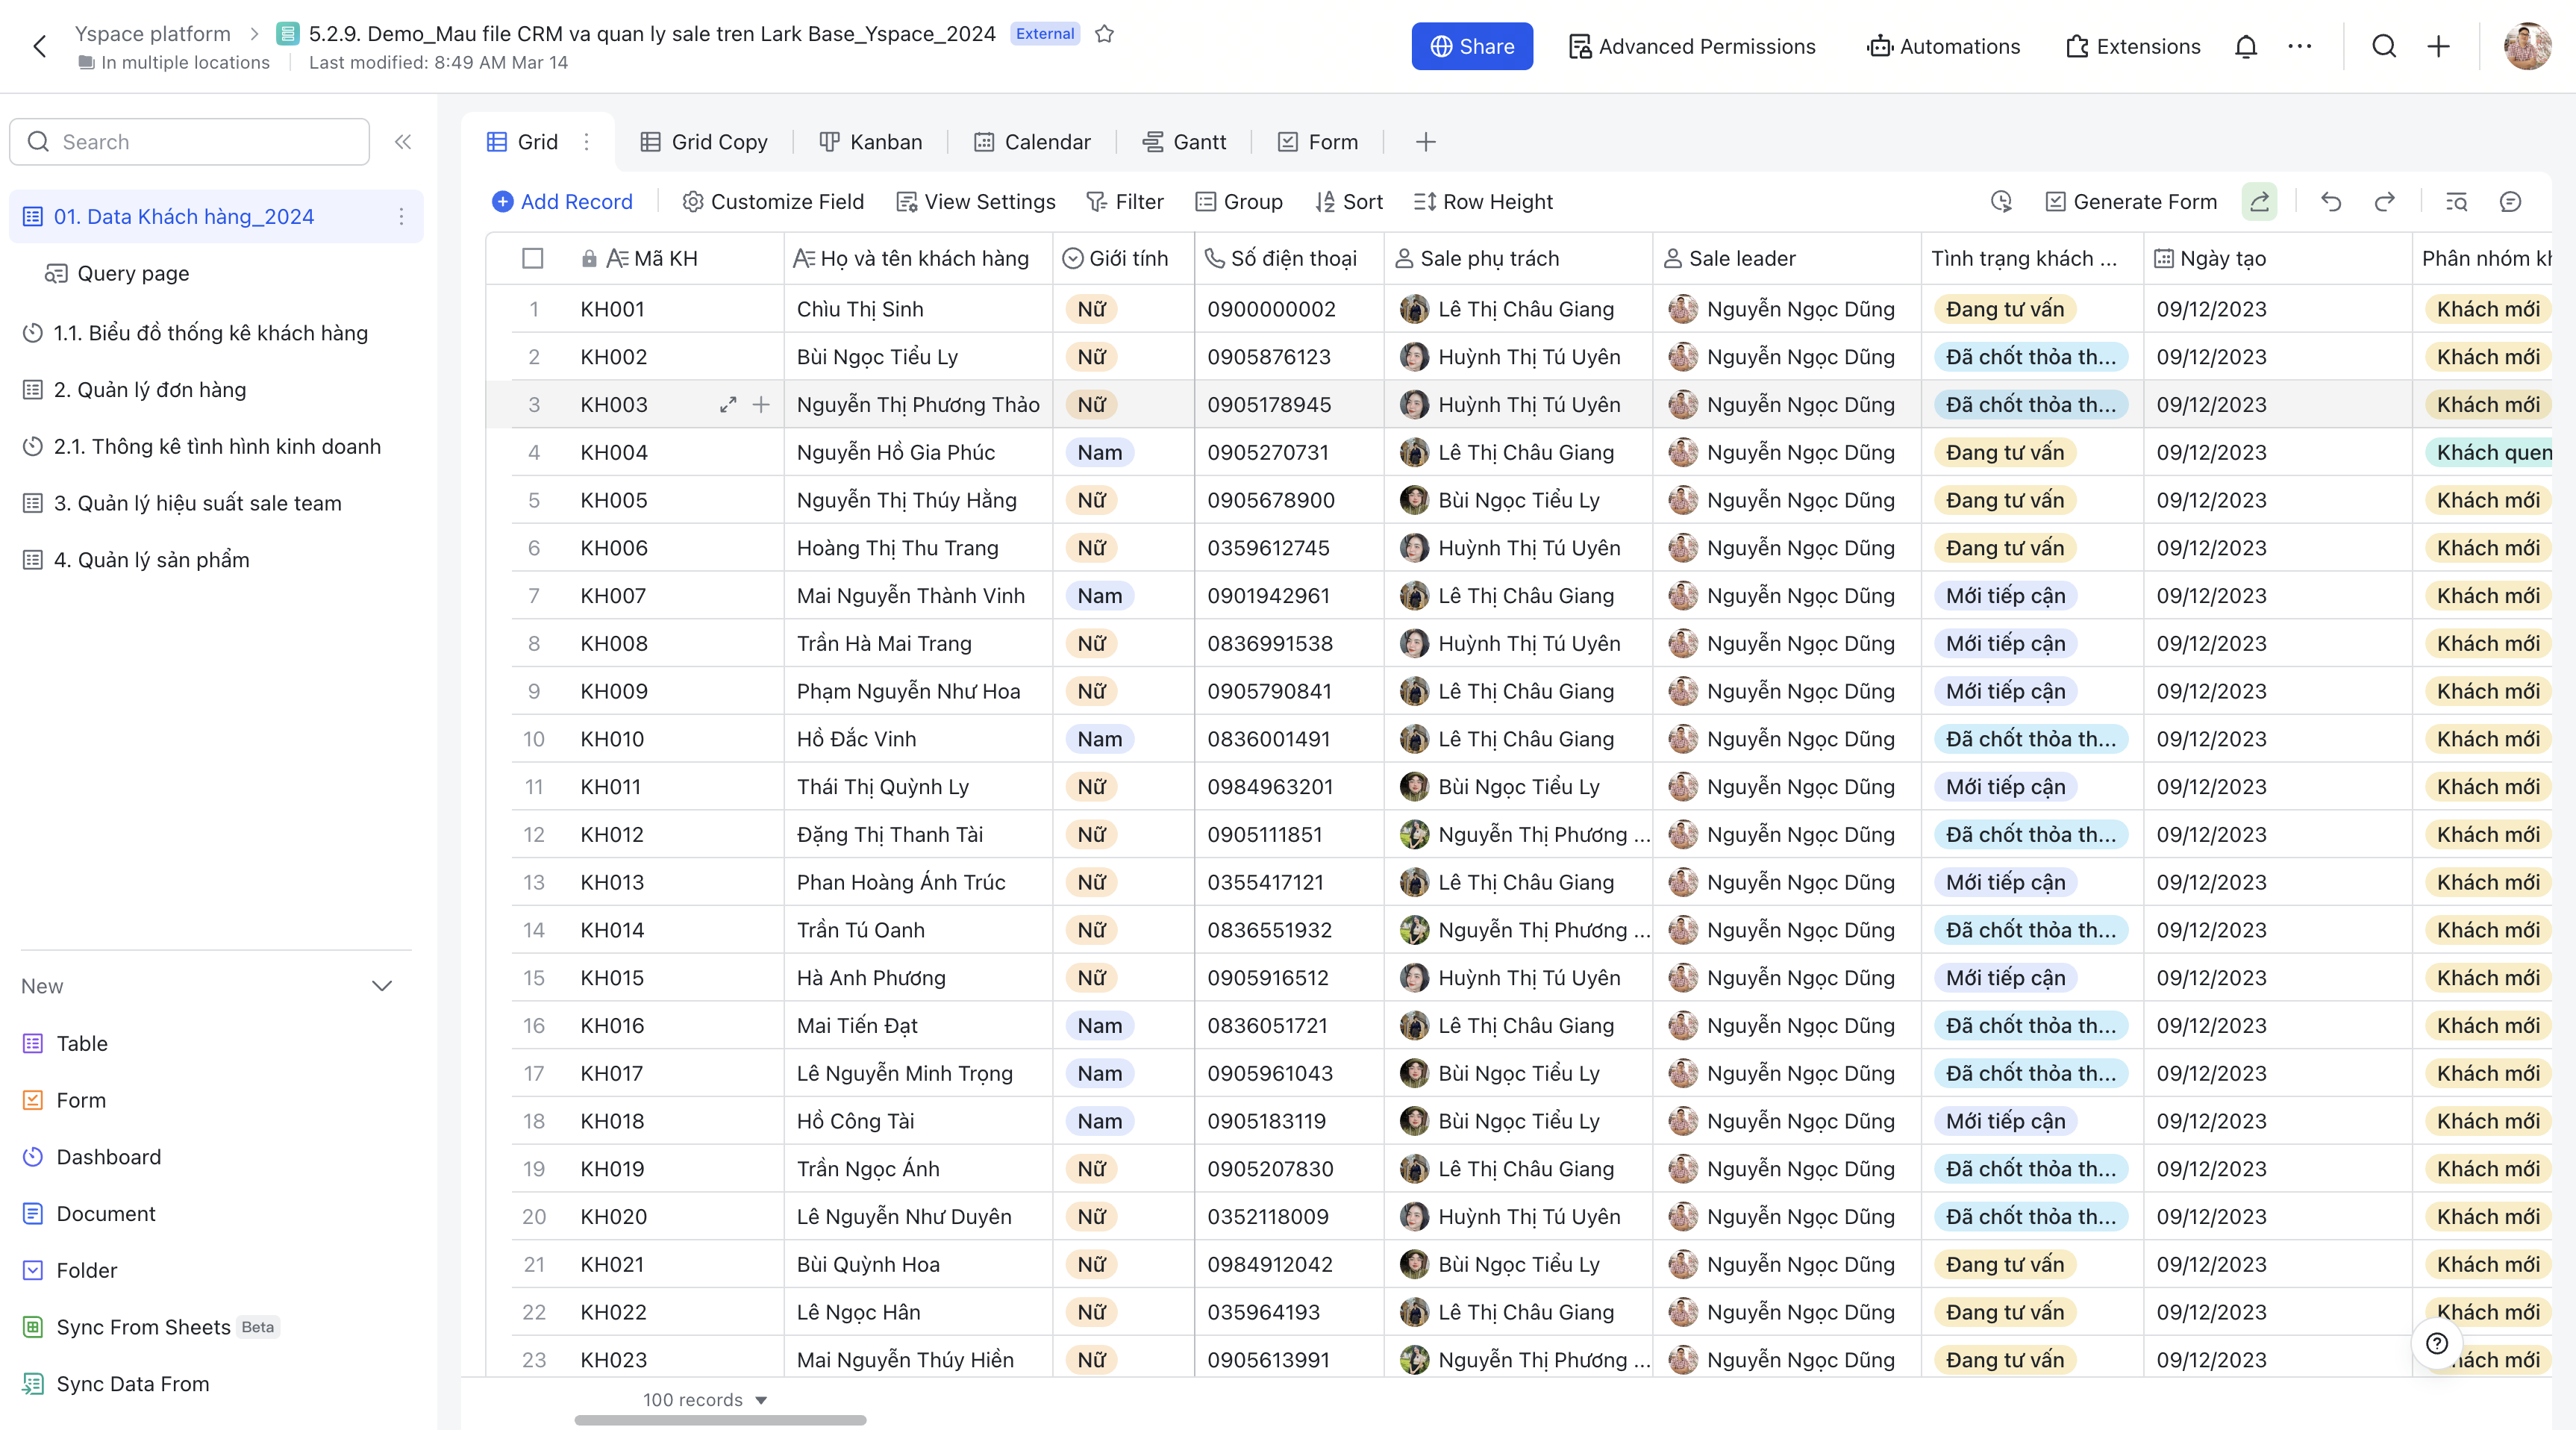
Task: Open the comments icon in toolbar
Action: click(2510, 202)
